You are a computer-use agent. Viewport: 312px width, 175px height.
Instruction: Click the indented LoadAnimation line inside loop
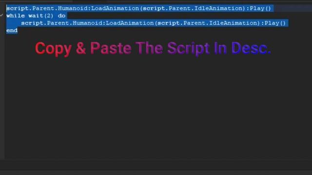(x=154, y=23)
